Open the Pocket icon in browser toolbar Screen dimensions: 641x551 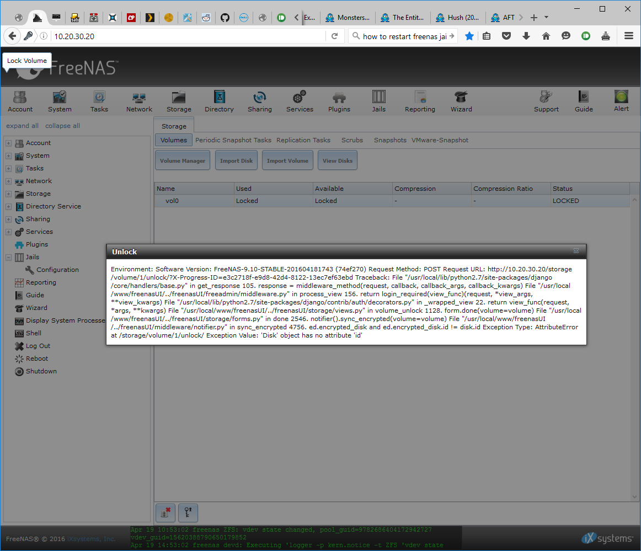506,36
